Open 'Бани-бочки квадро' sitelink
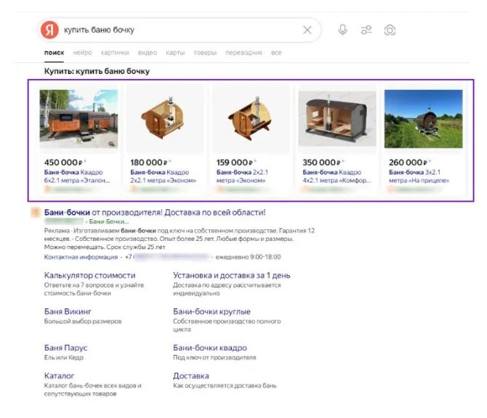Screen dimensions: 487x418 point(210,348)
